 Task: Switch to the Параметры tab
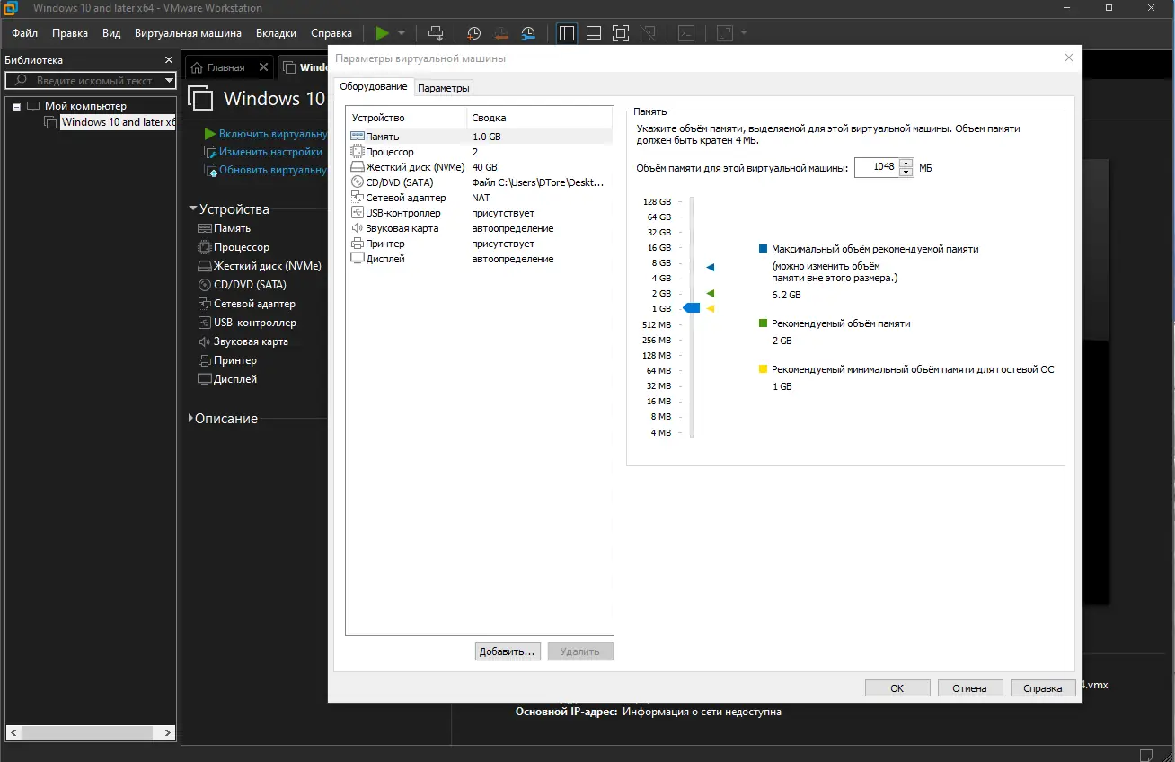444,88
